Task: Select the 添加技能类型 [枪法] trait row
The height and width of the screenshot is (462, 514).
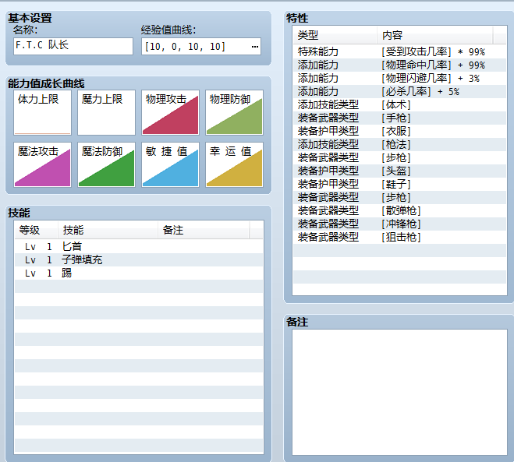Action: (x=399, y=144)
